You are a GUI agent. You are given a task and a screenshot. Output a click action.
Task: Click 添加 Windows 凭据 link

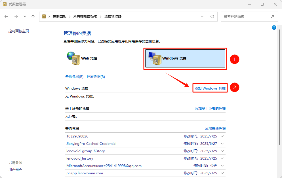click(x=210, y=88)
